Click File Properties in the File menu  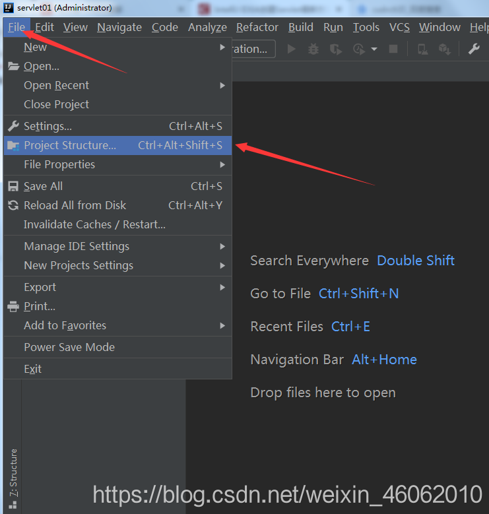pos(117,164)
